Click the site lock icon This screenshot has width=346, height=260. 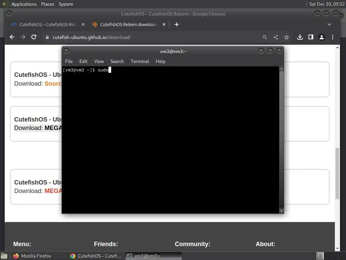coord(47,37)
